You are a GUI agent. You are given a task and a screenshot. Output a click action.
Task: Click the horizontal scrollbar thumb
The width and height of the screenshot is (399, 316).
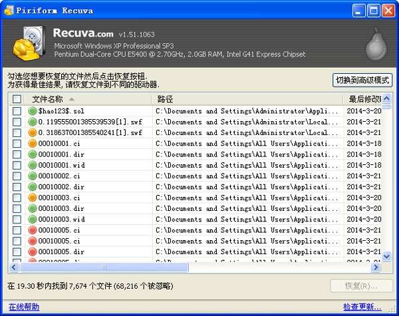pos(104,267)
